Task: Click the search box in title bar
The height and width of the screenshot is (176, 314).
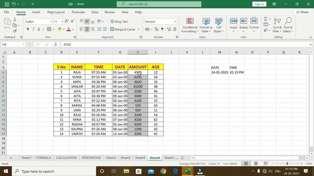Action: point(159,4)
